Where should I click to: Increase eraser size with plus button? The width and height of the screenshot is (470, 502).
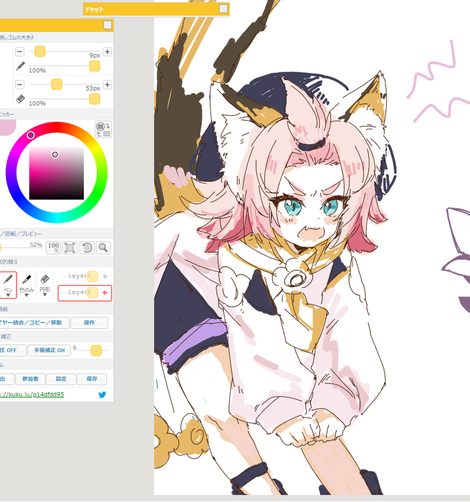[107, 85]
